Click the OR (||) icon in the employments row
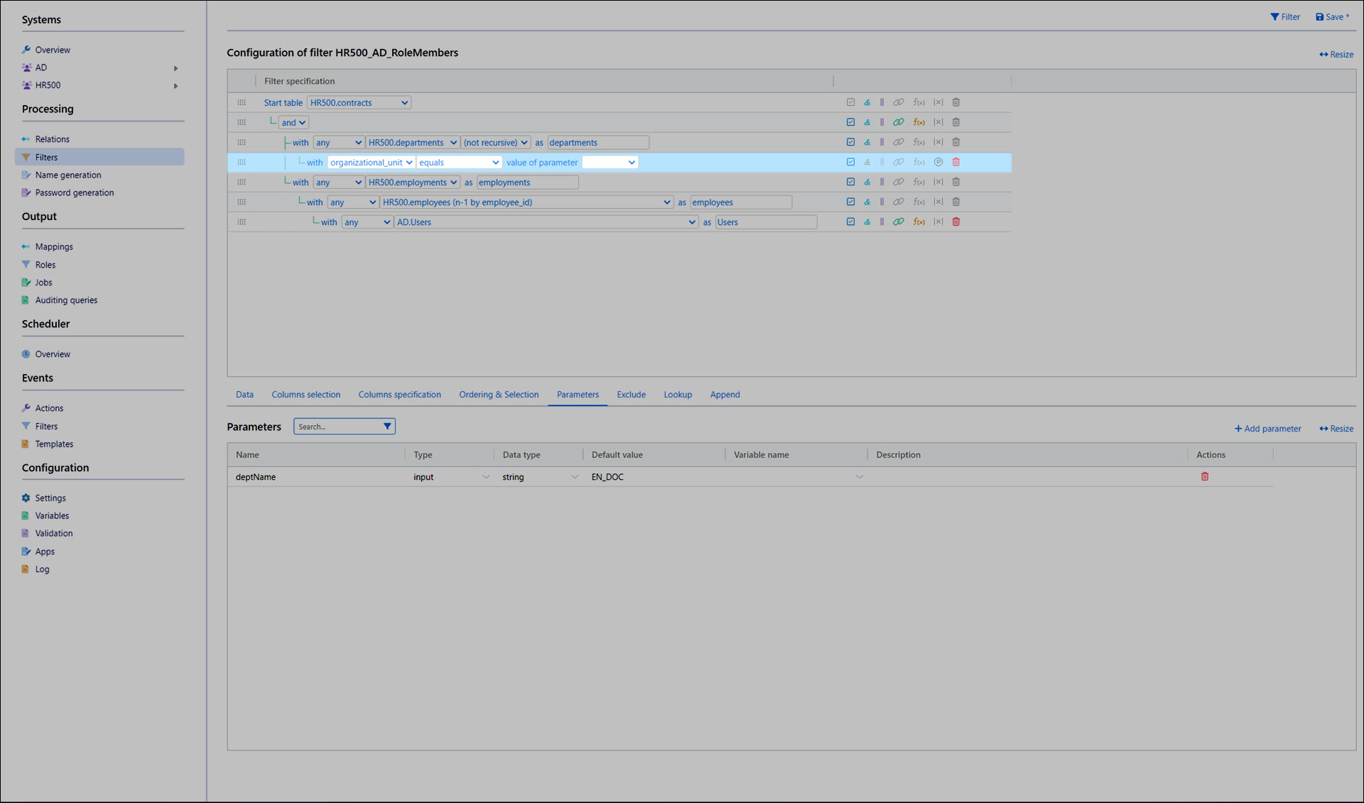Image resolution: width=1364 pixels, height=803 pixels. point(882,182)
